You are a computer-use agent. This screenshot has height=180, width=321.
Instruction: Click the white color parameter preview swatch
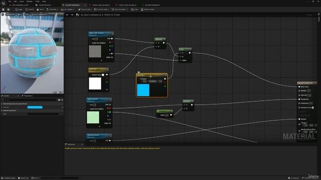[x=95, y=83]
